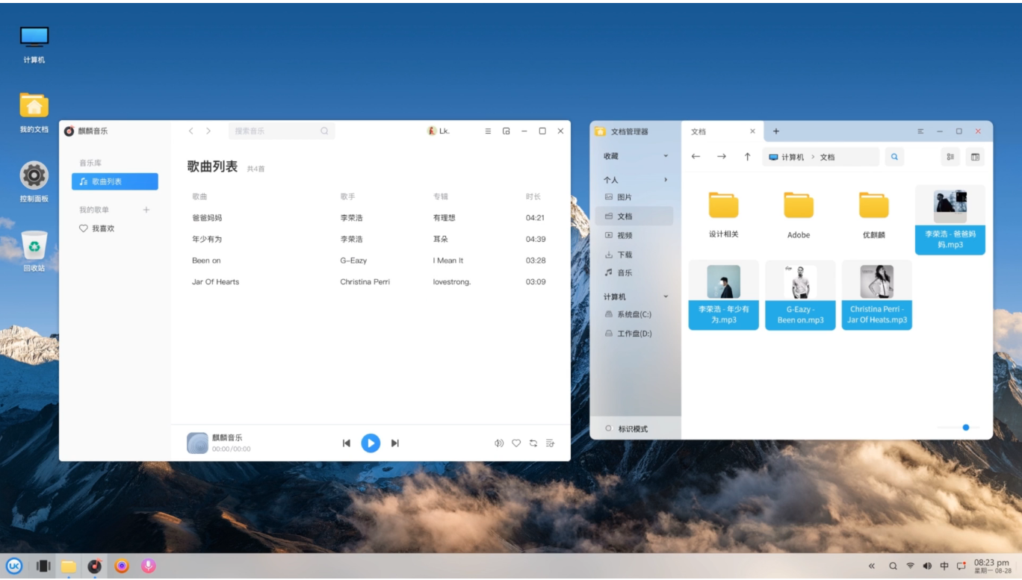The height and width of the screenshot is (580, 1022).
Task: Open the 我喜欢 playlist
Action: click(97, 228)
